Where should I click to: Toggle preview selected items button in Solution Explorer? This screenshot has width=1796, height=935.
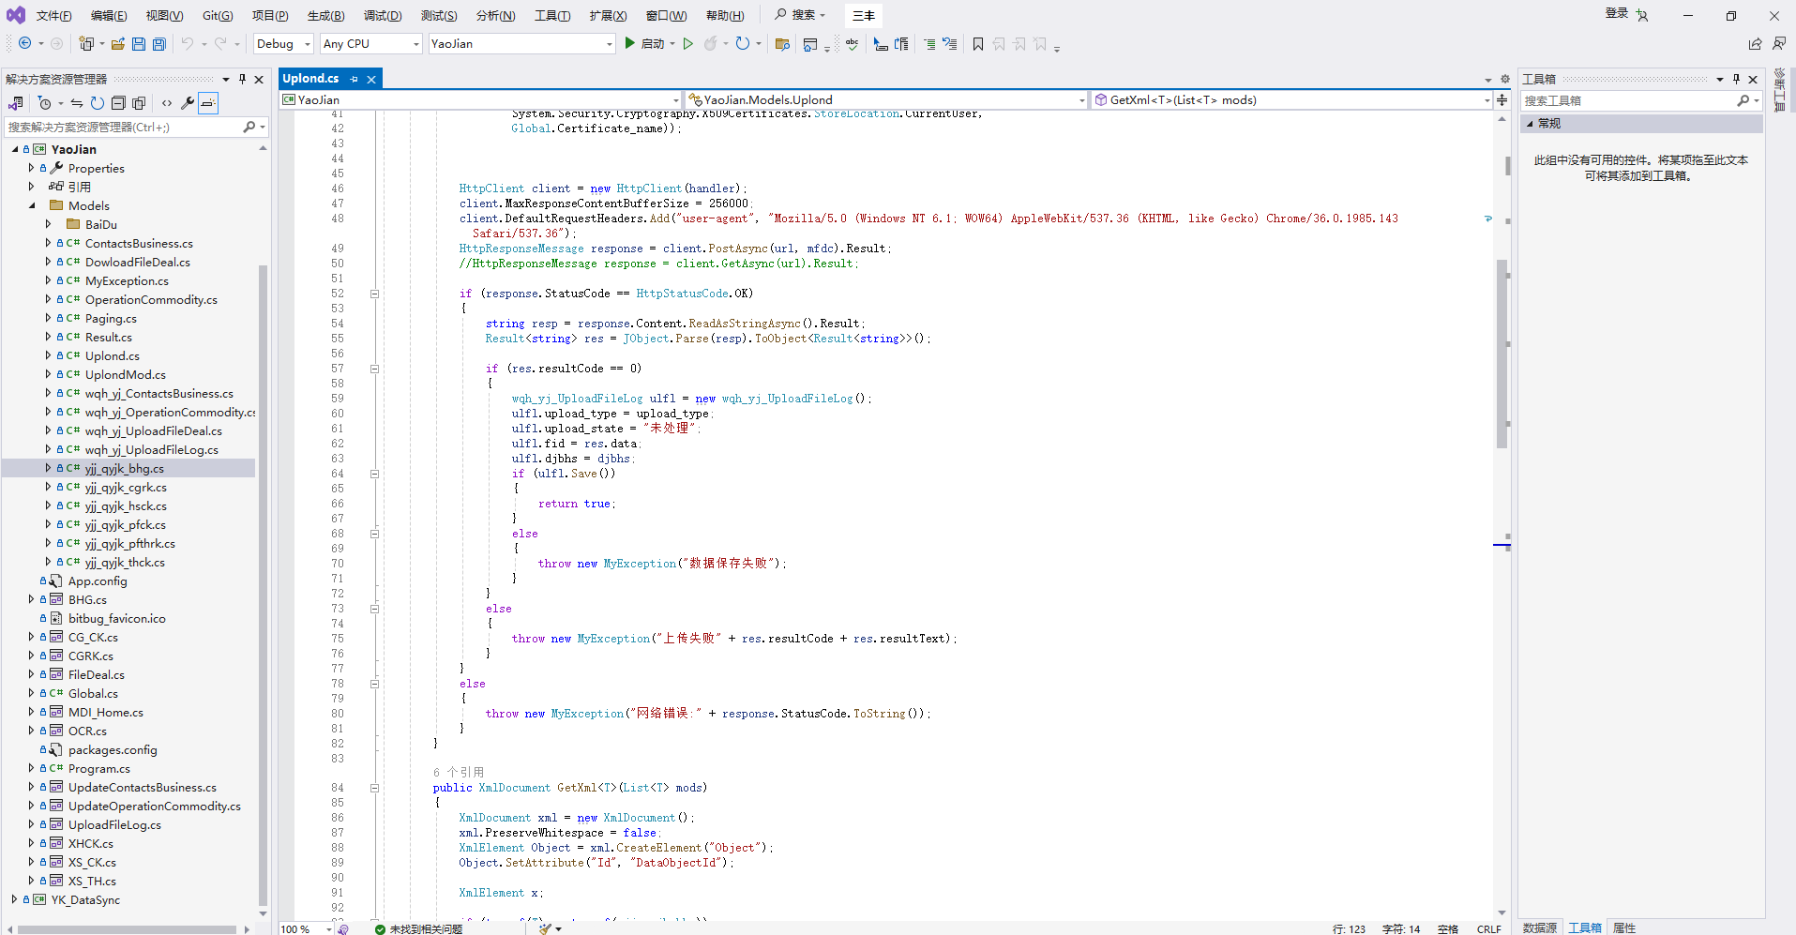point(208,103)
